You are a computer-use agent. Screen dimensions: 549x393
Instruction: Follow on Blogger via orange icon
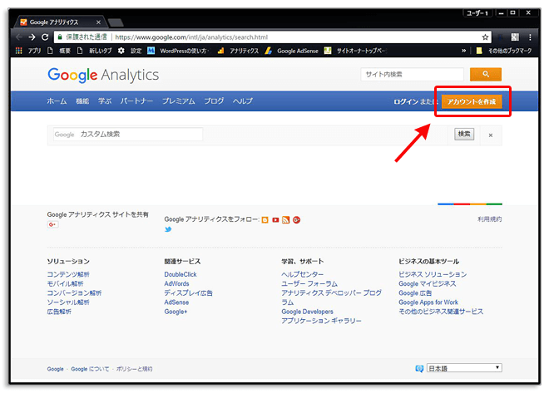tap(265, 220)
